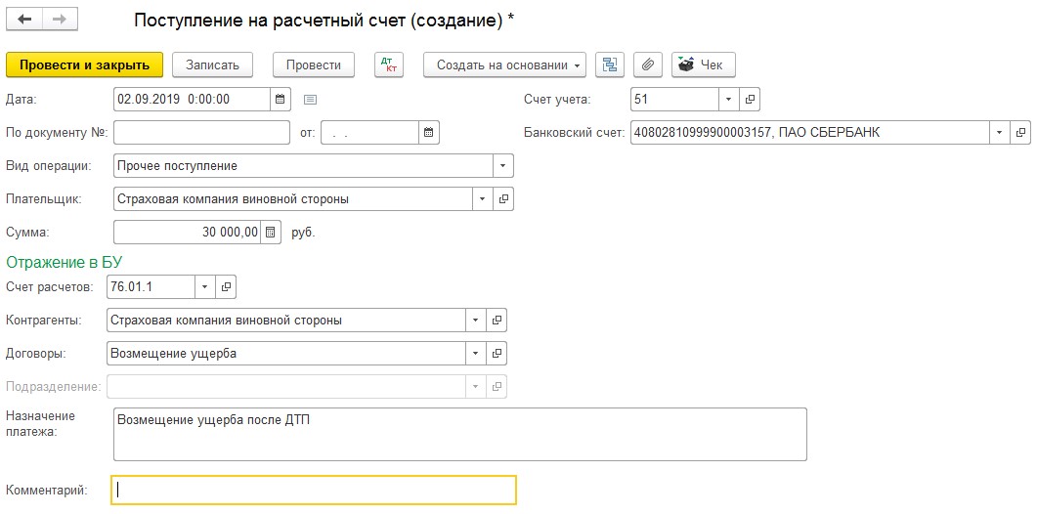1037x514 pixels.
Task: Expand the Счет расчетов dropdown
Action: pos(205,286)
